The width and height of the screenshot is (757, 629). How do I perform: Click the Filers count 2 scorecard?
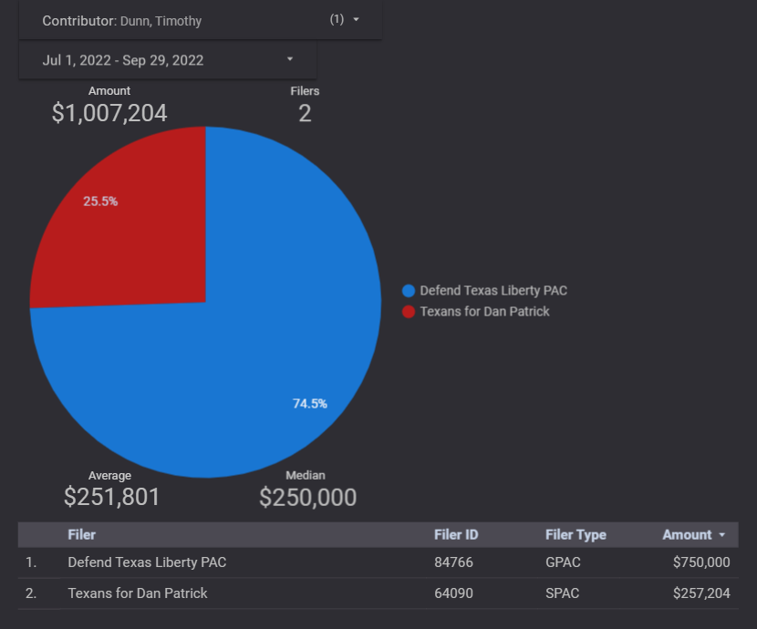[x=305, y=106]
